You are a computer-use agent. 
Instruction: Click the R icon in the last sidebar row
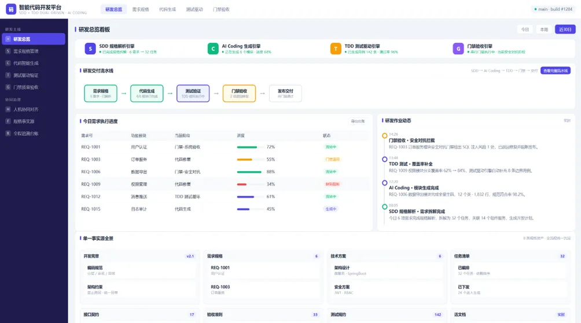[8, 133]
